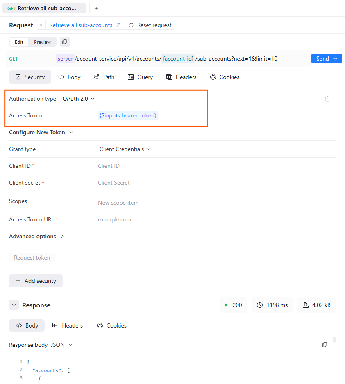The image size is (345, 384).
Task: Click the 1198 ms response time badge
Action: (x=272, y=305)
